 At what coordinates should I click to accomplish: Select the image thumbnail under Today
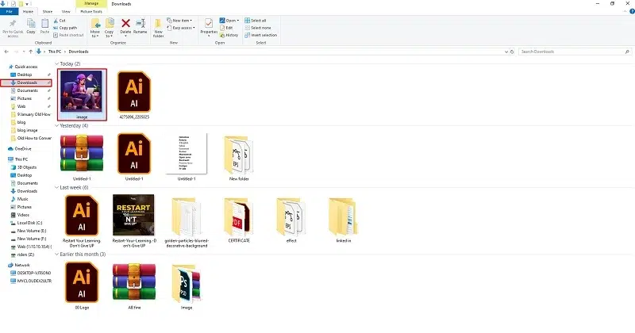[x=82, y=94]
